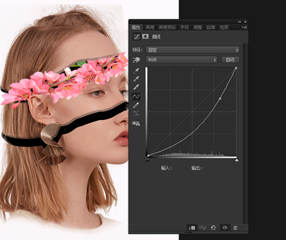Click the clip to layer icon
Viewport: 286px width, 240px height.
click(x=192, y=227)
